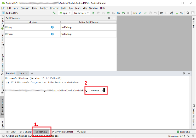Close the Local terminal tab
Viewport: 196px width, 138px height.
click(x=26, y=74)
